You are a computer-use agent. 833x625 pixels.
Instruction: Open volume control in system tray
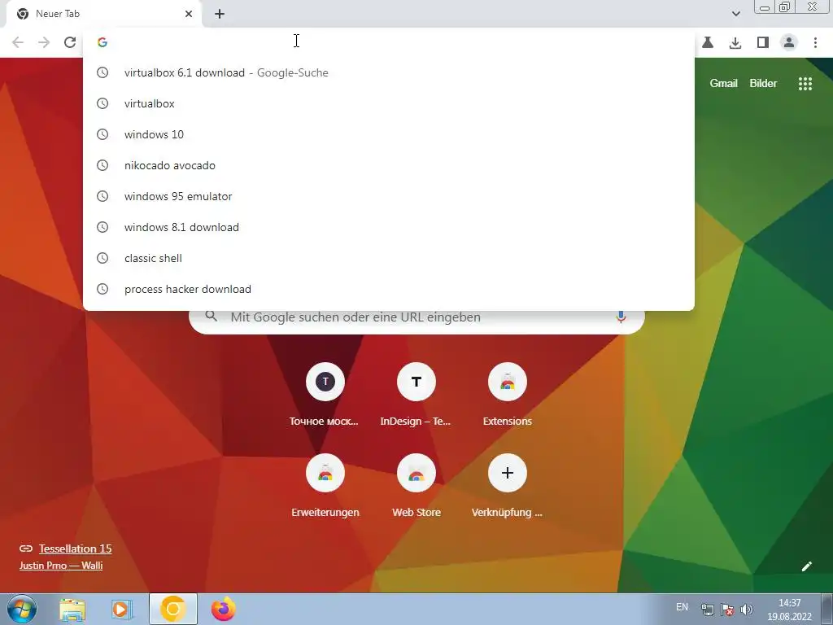click(x=747, y=610)
